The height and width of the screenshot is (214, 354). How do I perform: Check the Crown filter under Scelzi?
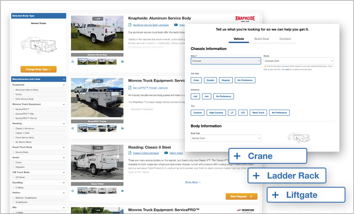click(14, 163)
